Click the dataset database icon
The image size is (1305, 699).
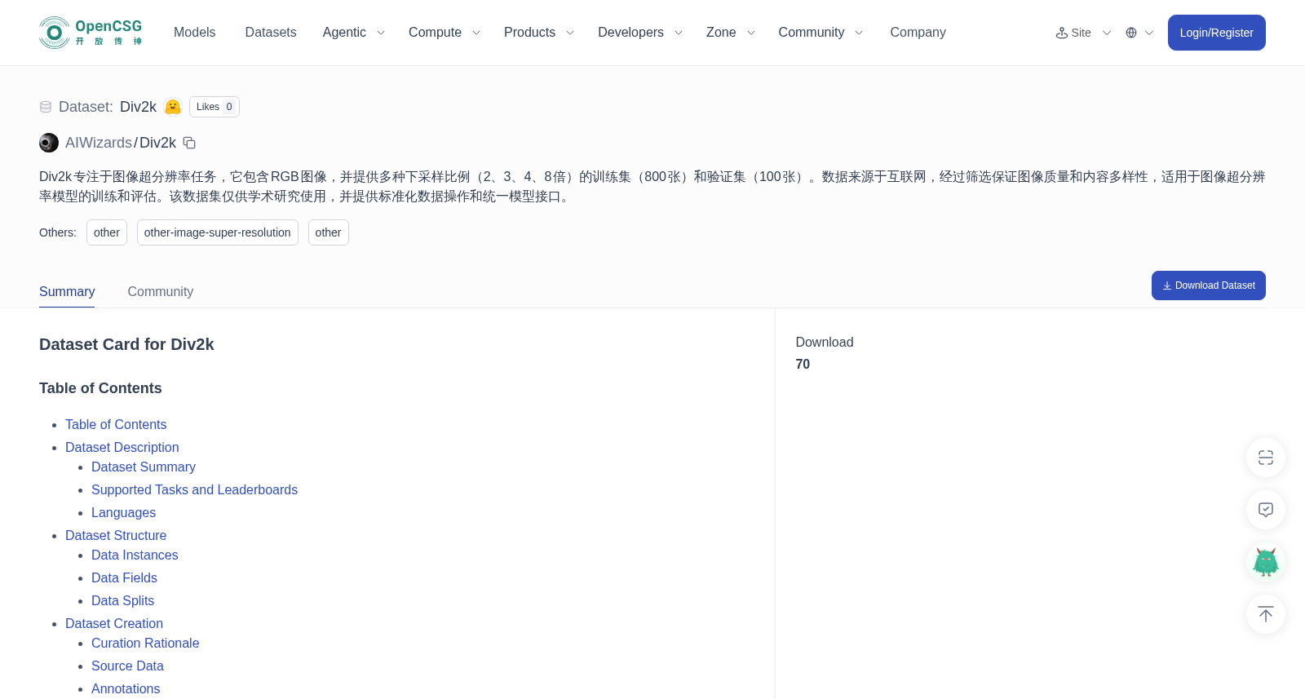coord(46,107)
